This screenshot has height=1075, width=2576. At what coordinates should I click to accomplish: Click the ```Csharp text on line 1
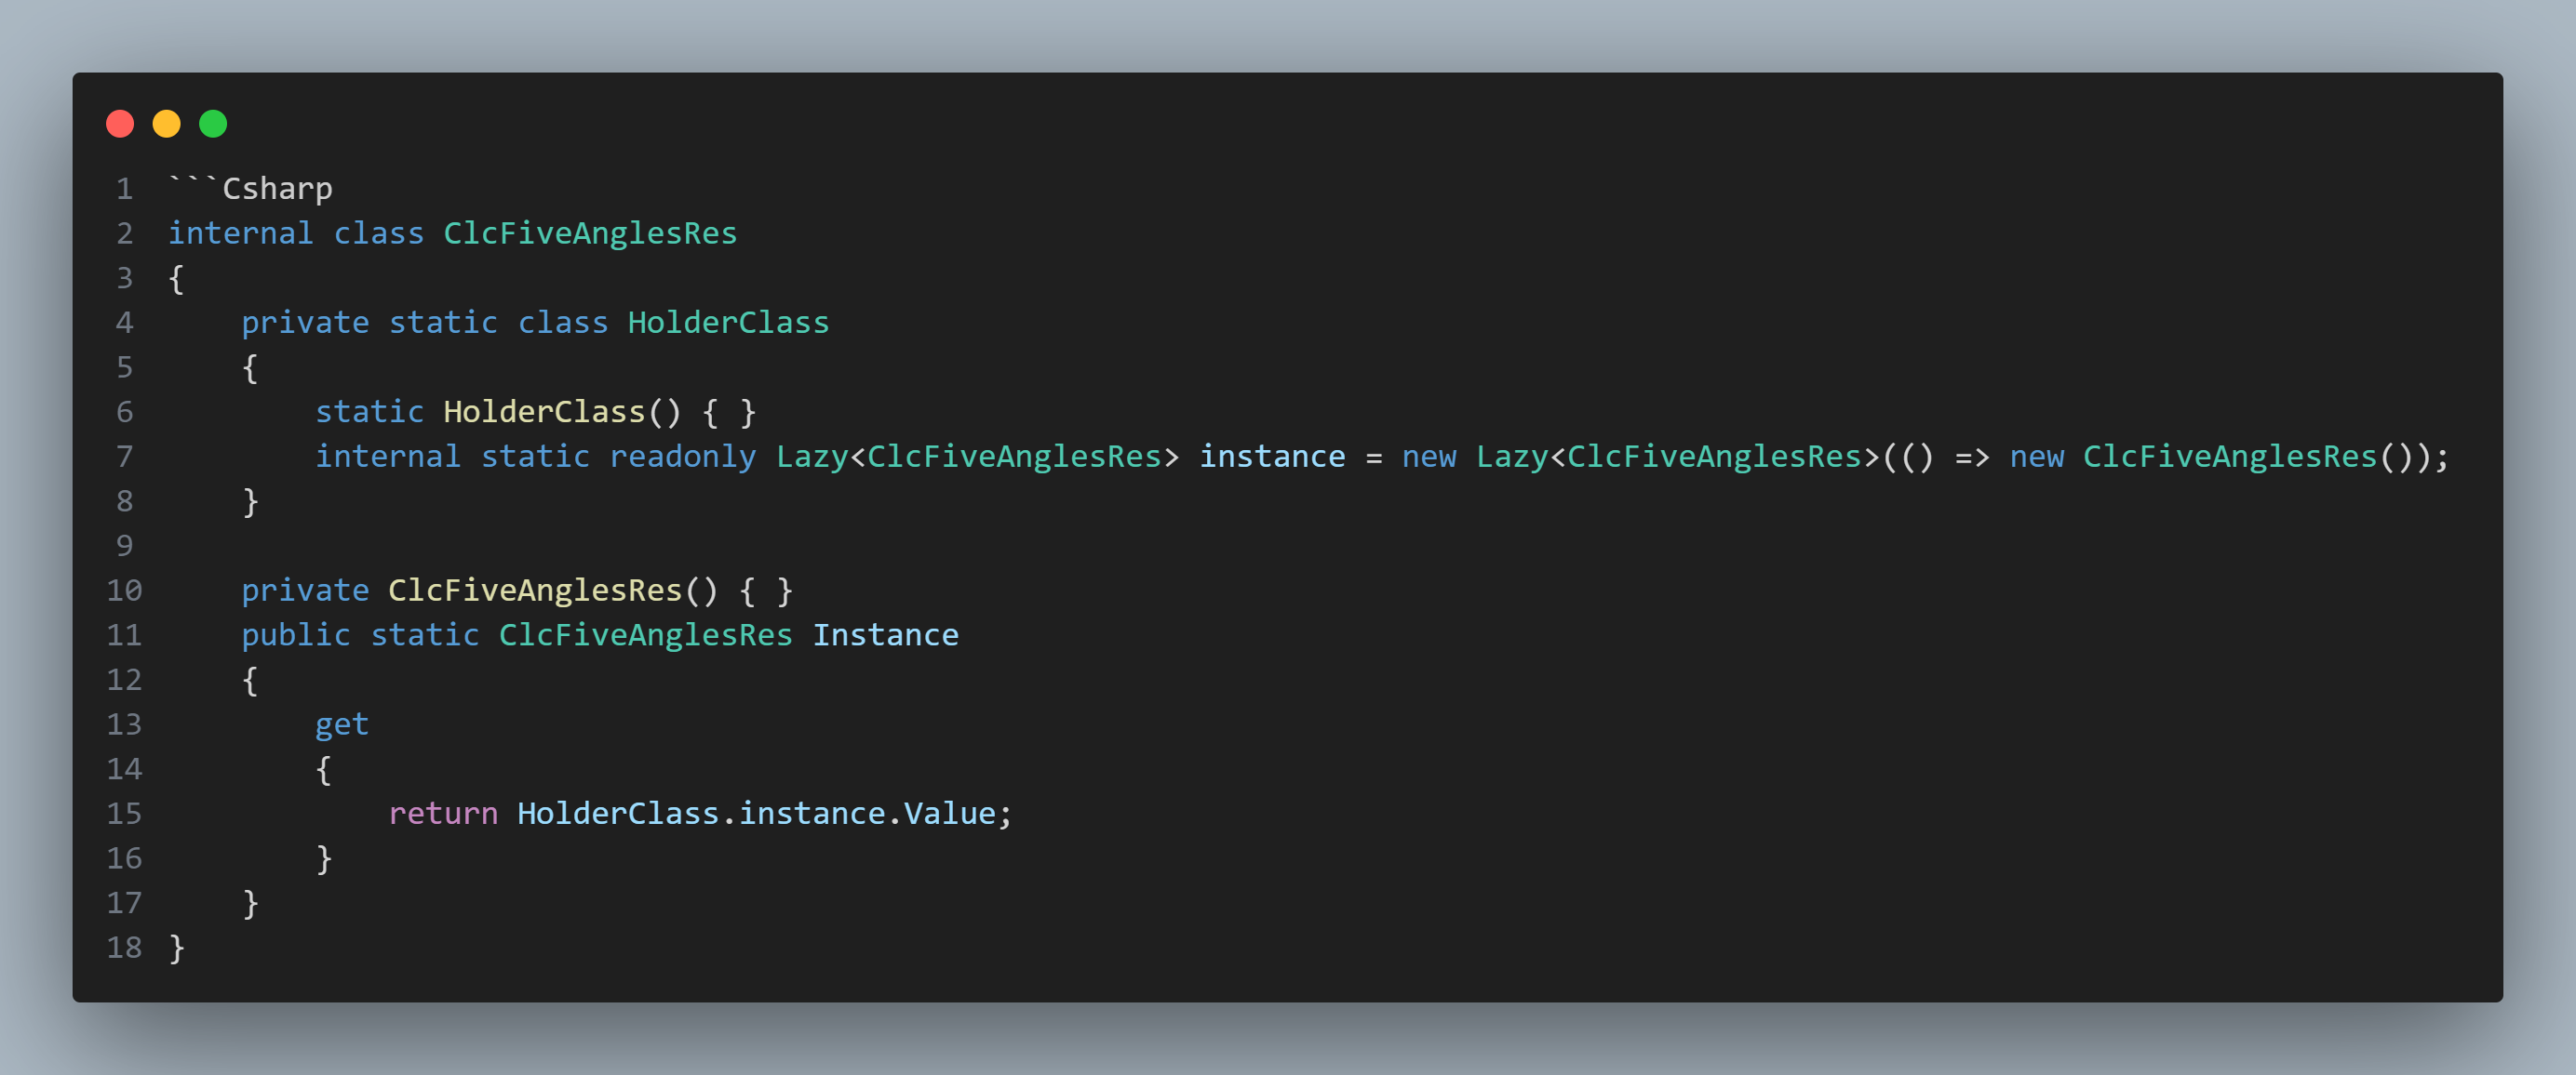click(250, 188)
